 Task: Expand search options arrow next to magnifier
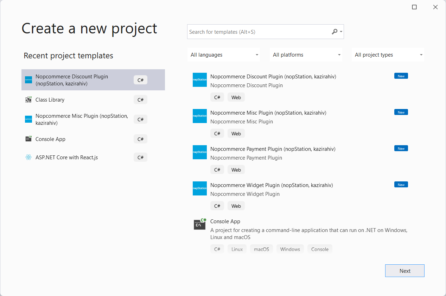341,32
